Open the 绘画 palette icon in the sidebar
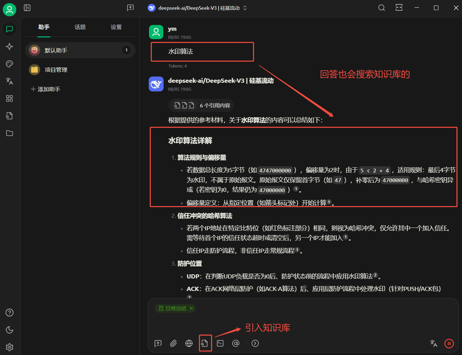Screen dimensions: 462x355 9,64
